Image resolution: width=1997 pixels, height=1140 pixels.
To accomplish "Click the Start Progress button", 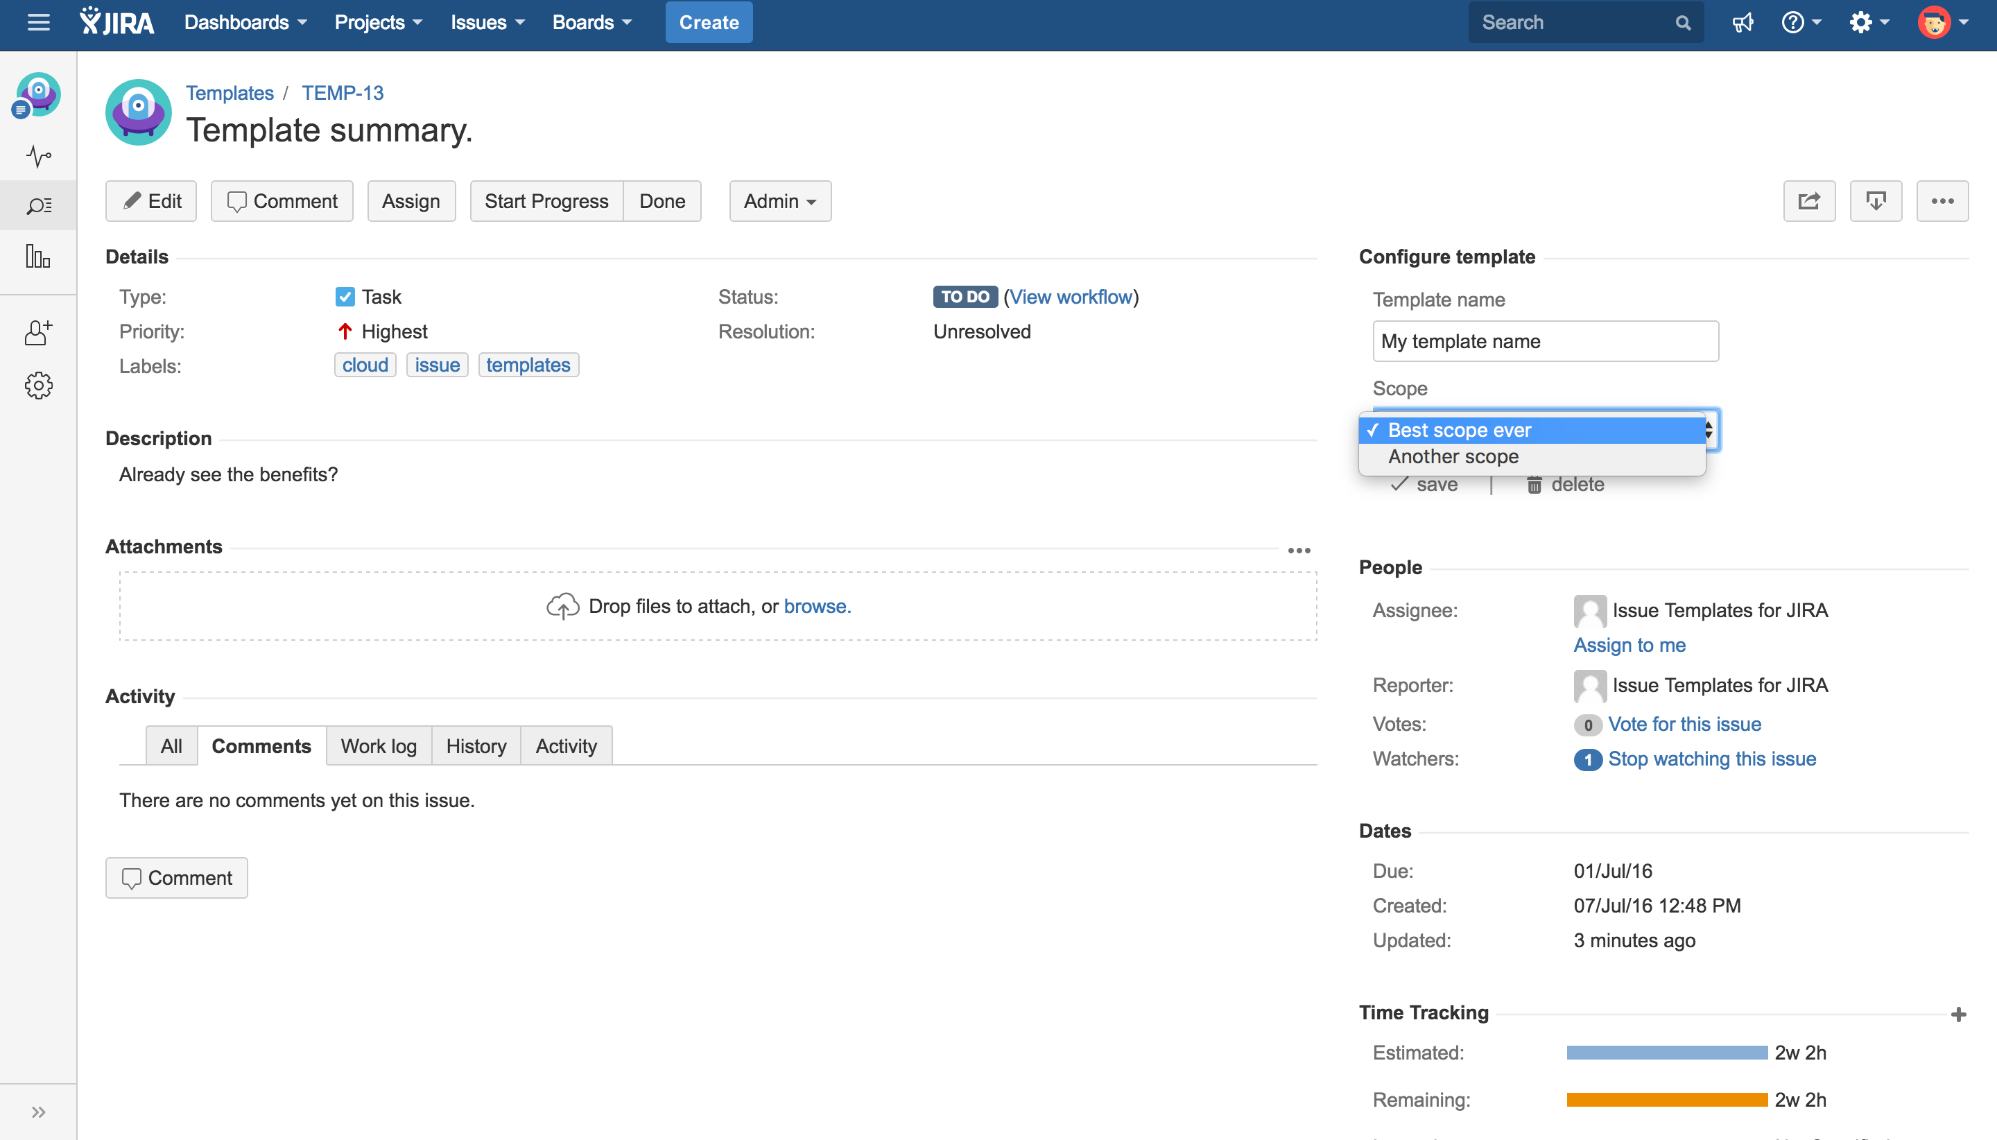I will click(x=546, y=201).
